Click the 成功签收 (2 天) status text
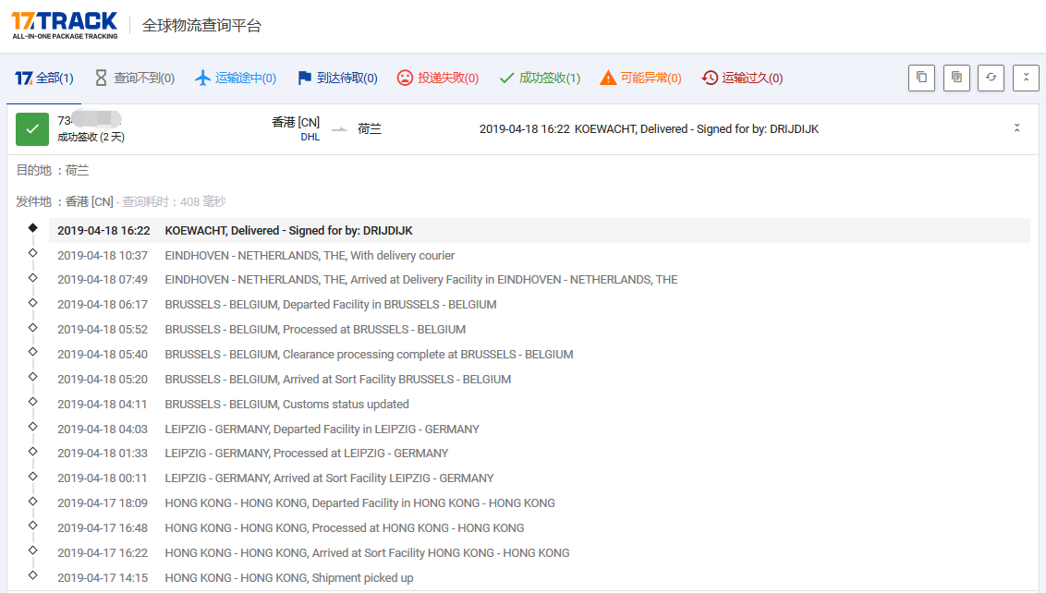This screenshot has width=1046, height=593. [91, 138]
